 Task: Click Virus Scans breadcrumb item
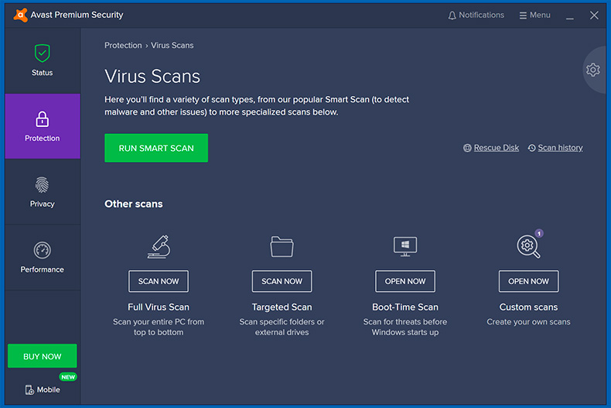pos(172,45)
